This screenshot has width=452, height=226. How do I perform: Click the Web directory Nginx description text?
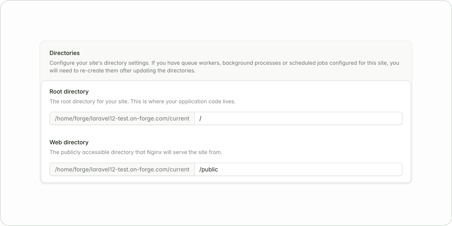tap(136, 153)
